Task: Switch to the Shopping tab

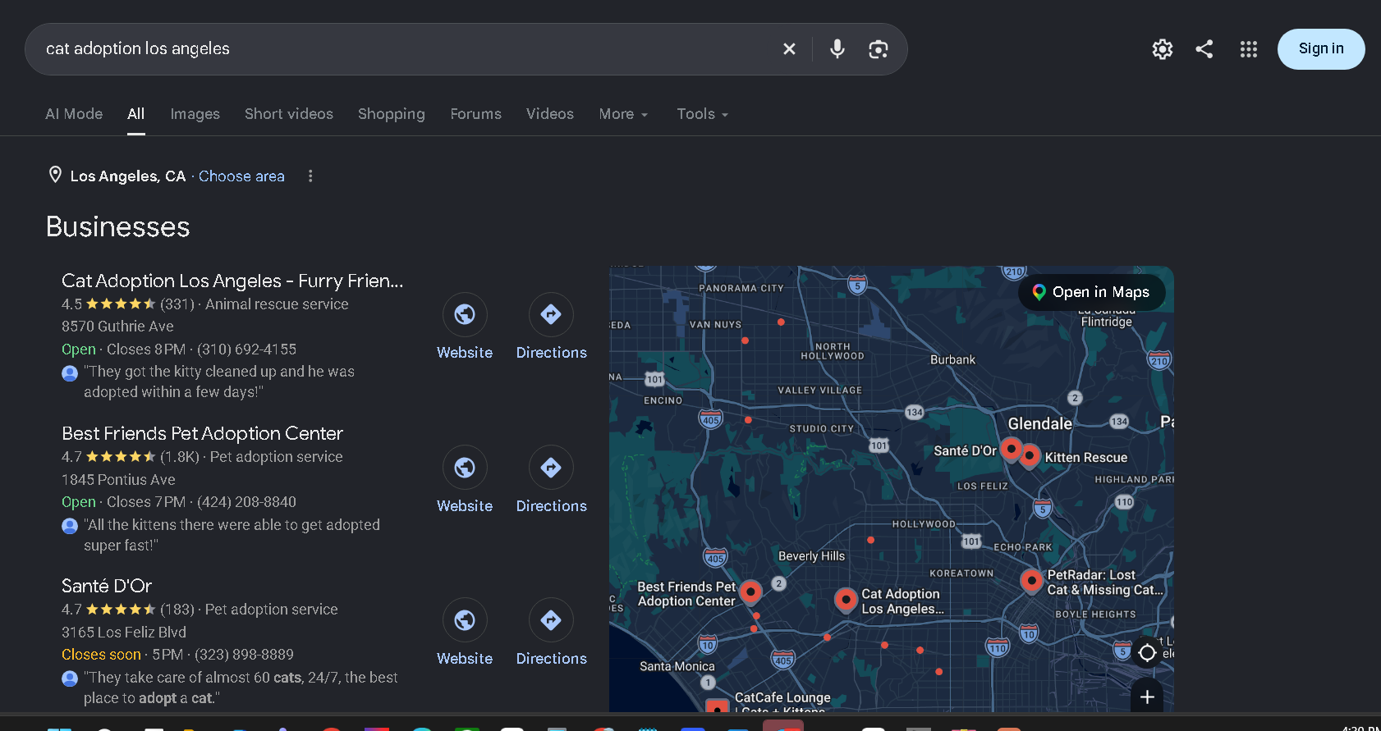Action: click(x=392, y=114)
